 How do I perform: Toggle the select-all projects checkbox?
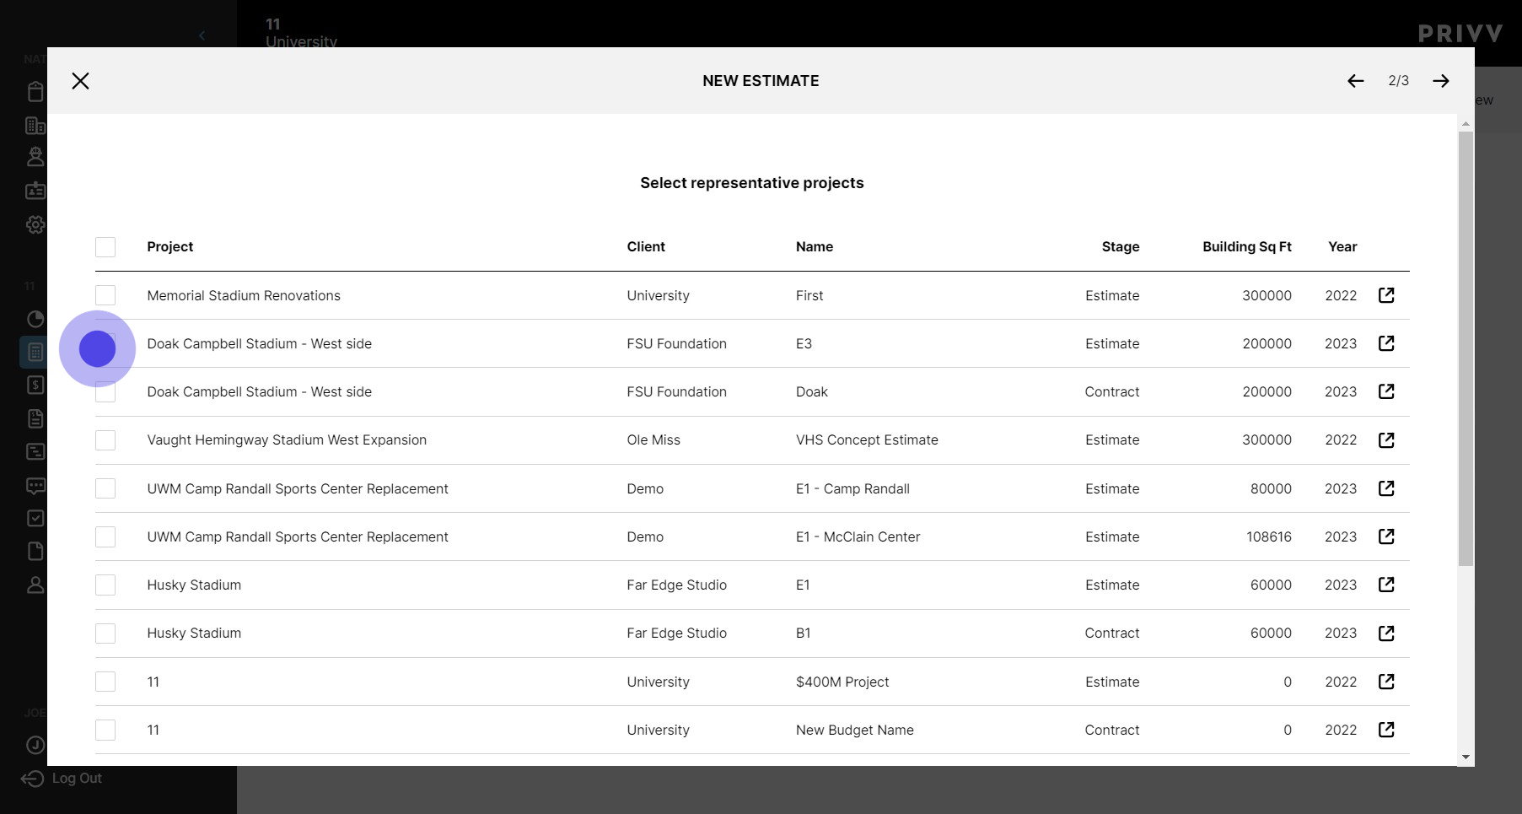point(105,247)
